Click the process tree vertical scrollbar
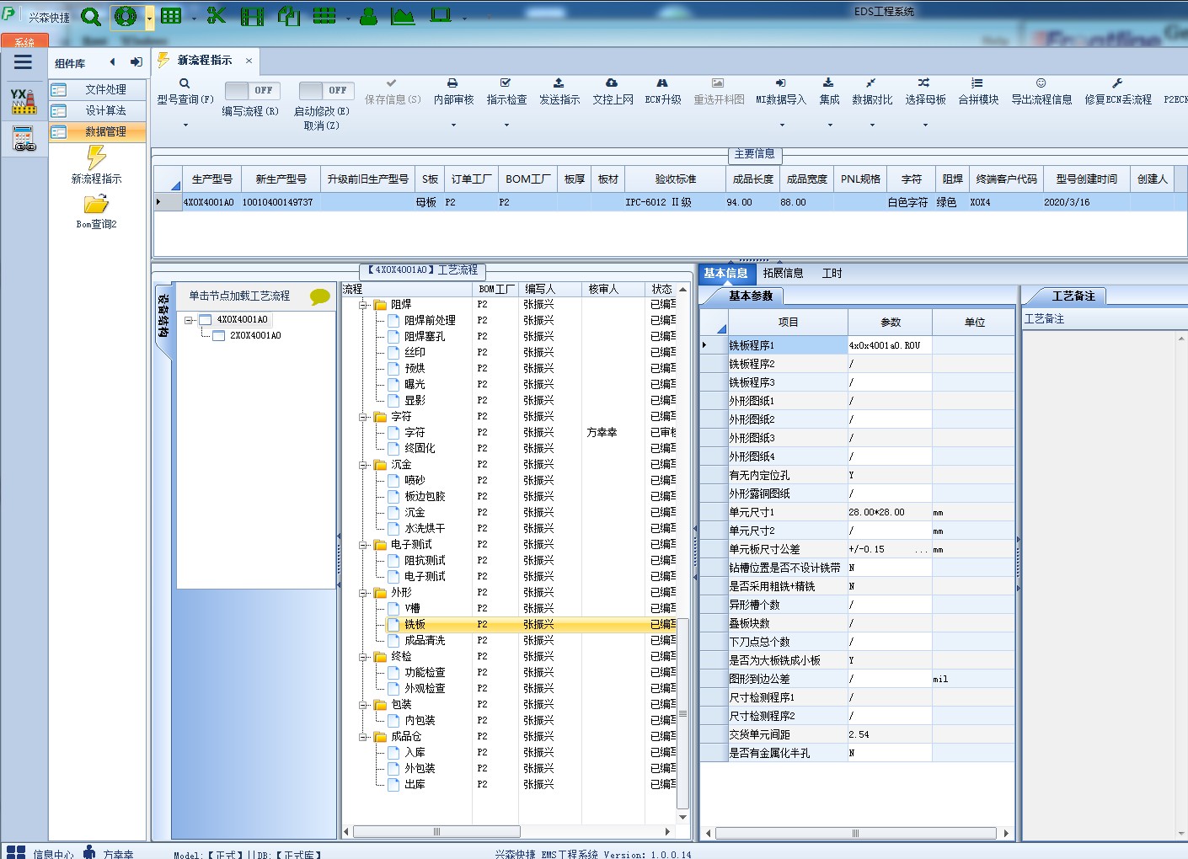1188x859 pixels. pos(682,714)
